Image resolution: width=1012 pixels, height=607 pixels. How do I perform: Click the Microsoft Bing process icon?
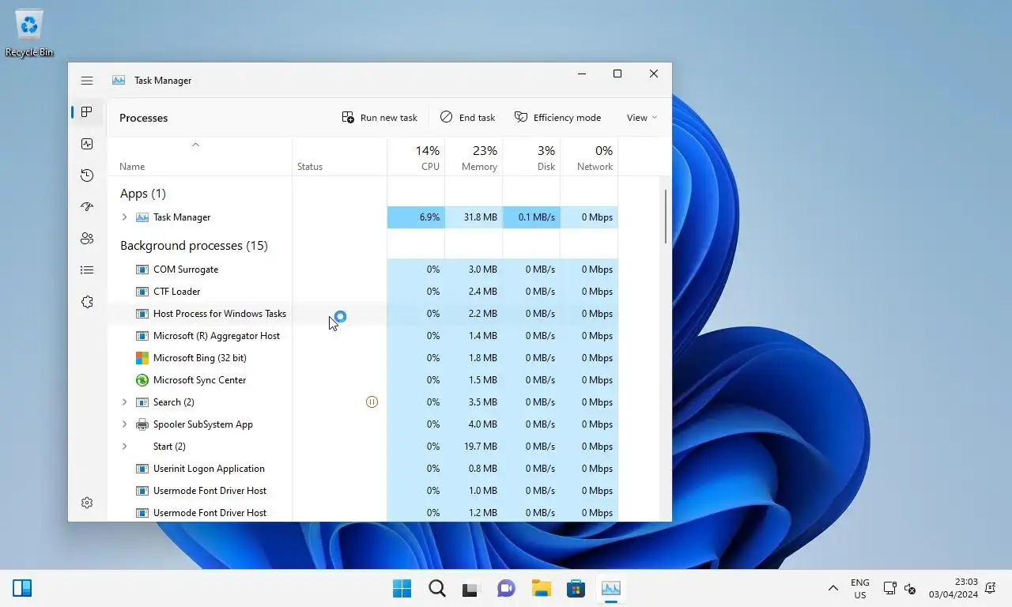pos(142,358)
